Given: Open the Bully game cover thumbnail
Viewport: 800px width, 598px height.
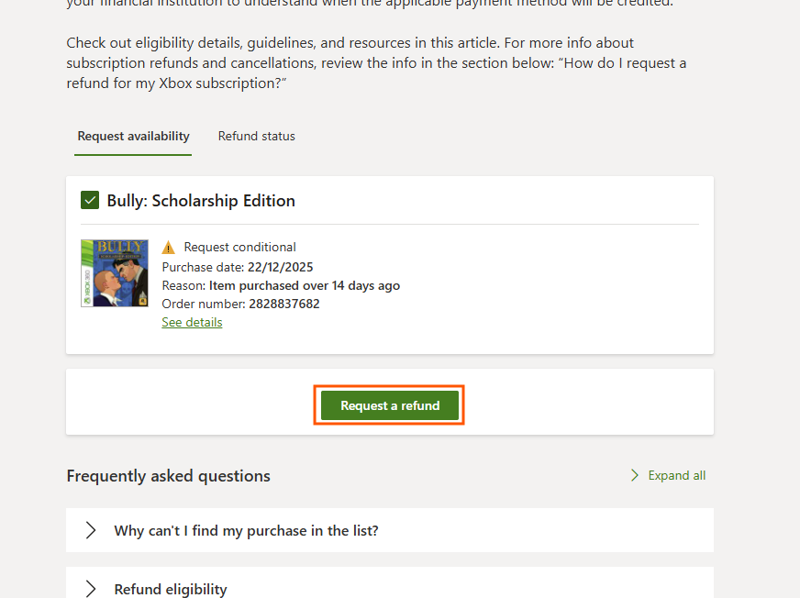Looking at the screenshot, I should tap(115, 273).
